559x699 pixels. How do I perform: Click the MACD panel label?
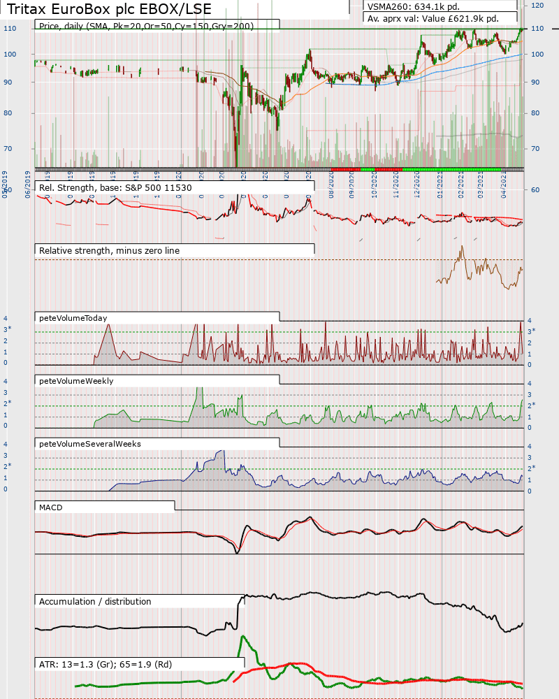pyautogui.click(x=51, y=507)
